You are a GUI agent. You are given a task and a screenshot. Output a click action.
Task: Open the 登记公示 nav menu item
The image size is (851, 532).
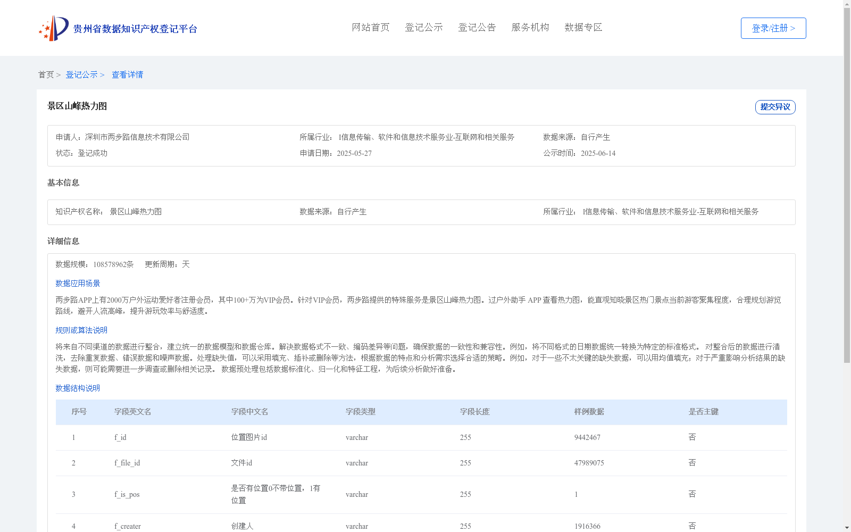(x=424, y=28)
